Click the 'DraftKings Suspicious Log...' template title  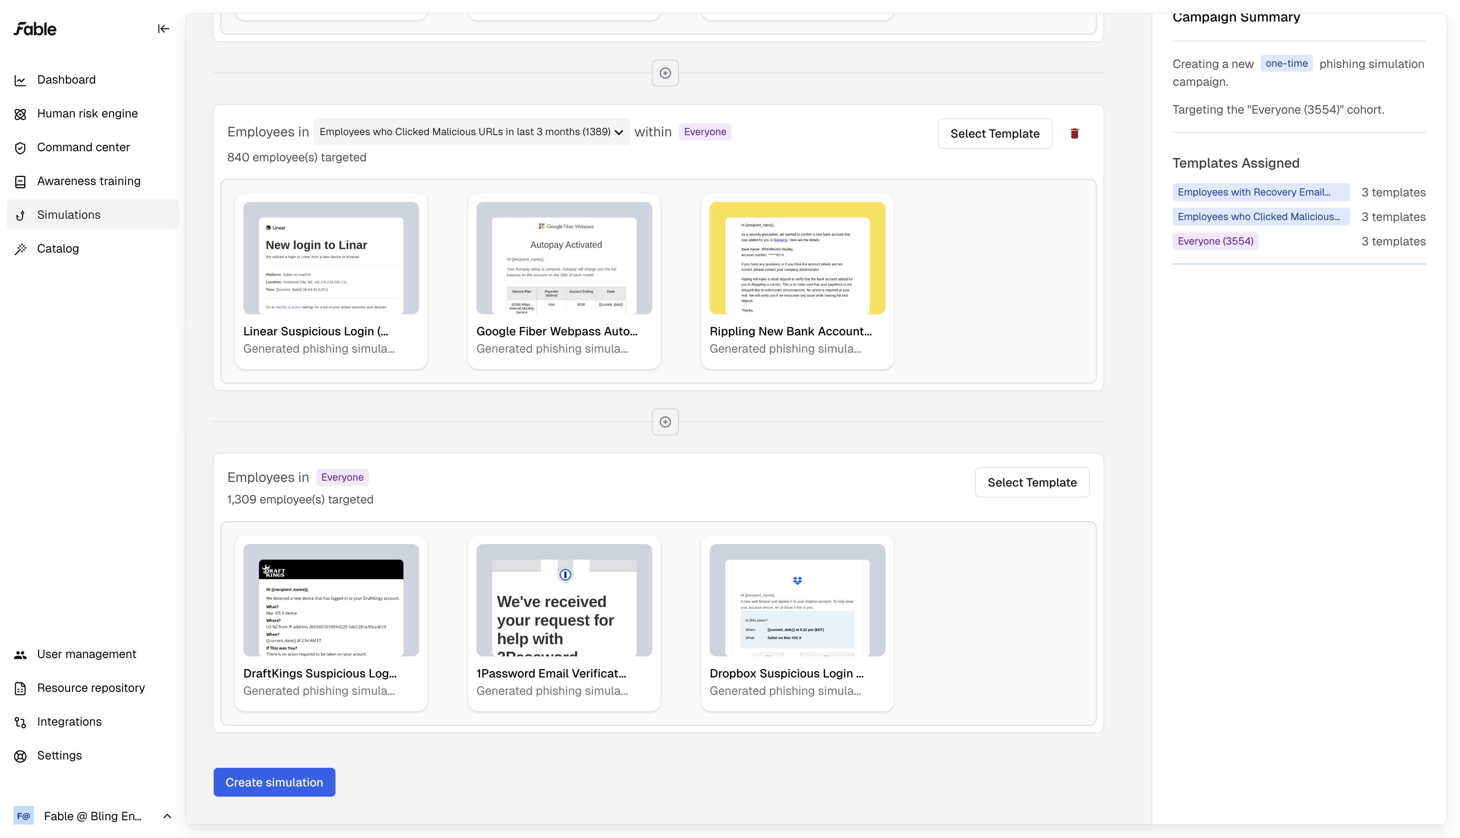point(320,673)
